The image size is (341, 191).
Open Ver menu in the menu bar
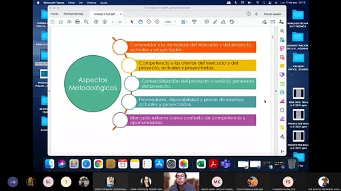tap(81, 3)
